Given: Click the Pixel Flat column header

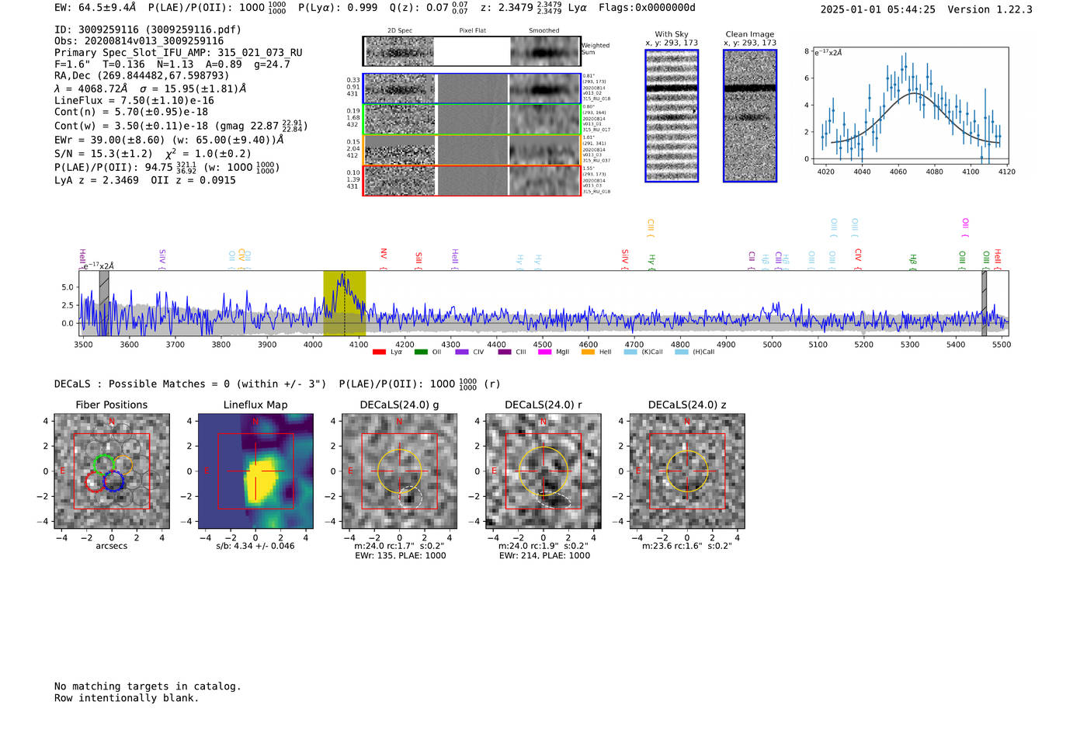Looking at the screenshot, I should coord(472,30).
